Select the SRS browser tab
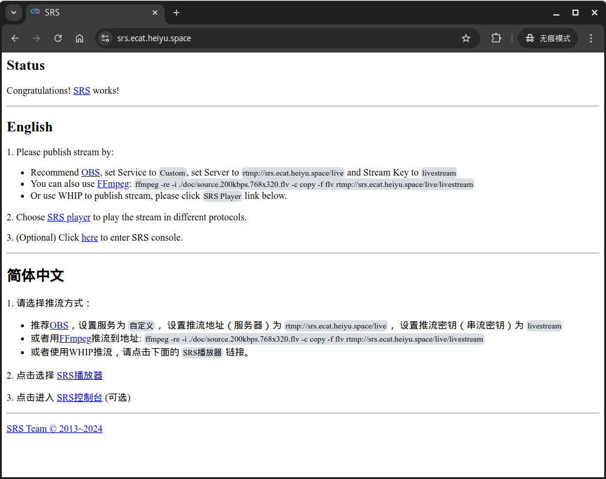Viewport: 606px width, 479px height. coord(90,13)
